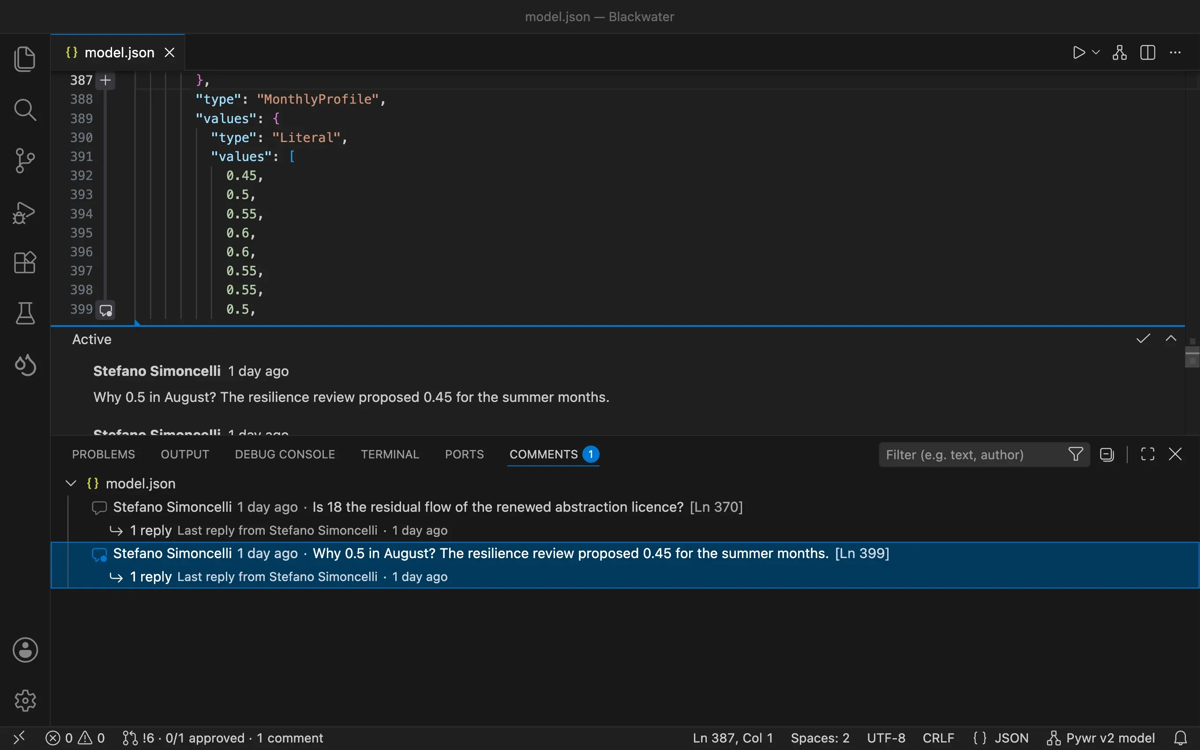
Task: Close the model.json tab
Action: 169,52
